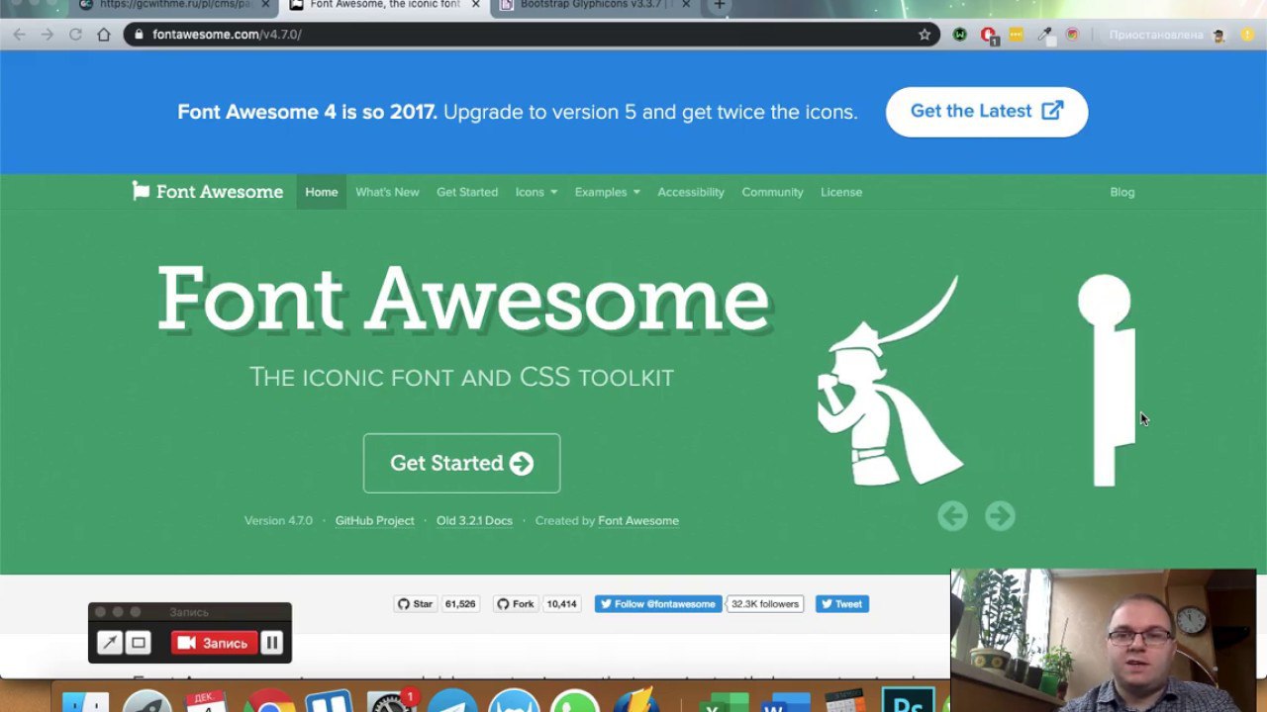Screen dimensions: 1267x712
Task: Click the Get the Latest button
Action: click(x=987, y=112)
